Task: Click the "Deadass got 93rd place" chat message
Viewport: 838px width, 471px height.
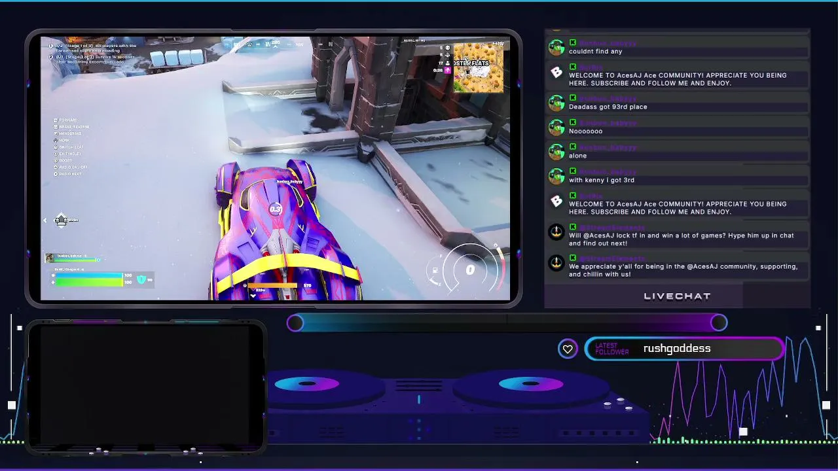Action: pyautogui.click(x=608, y=107)
